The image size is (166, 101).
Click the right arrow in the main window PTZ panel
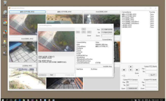137,70
